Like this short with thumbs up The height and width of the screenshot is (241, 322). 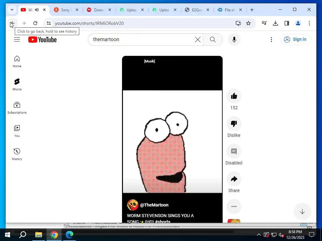(x=234, y=96)
